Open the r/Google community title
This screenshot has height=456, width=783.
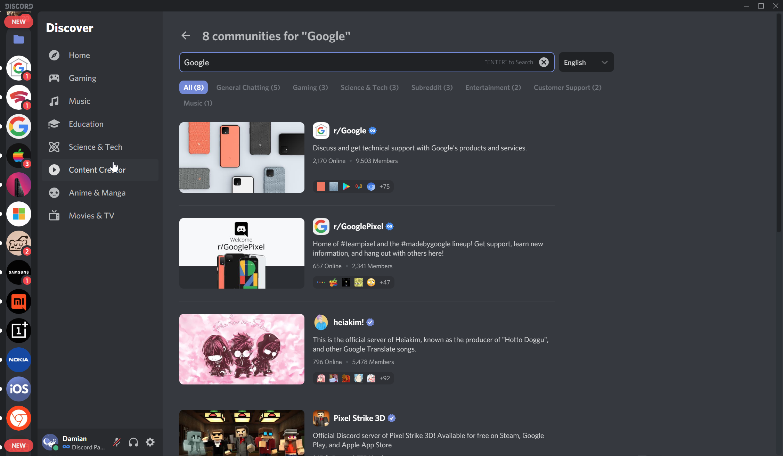350,131
